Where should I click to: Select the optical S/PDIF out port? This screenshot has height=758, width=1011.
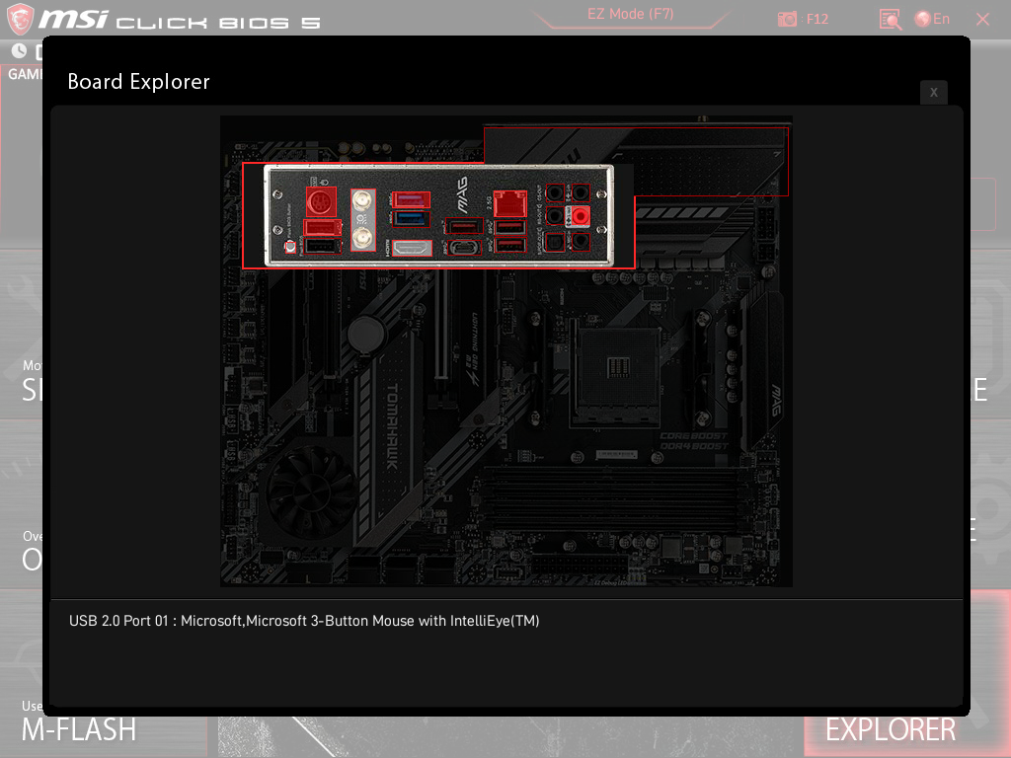click(555, 242)
